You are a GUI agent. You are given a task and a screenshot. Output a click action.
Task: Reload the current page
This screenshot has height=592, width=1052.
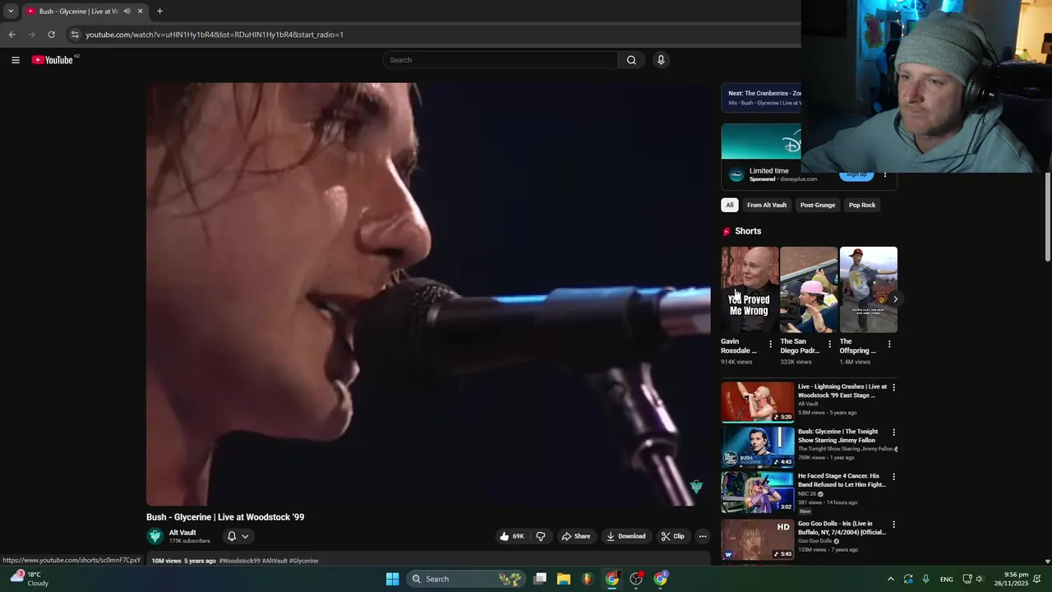point(51,35)
